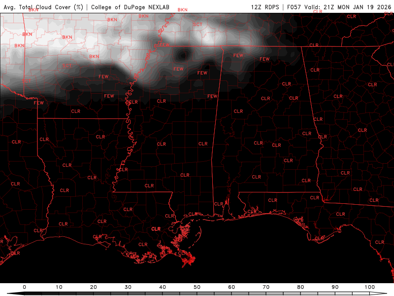Click the colorbar label "80"
Screen dimensions: 394x296
pyautogui.click(x=300, y=287)
